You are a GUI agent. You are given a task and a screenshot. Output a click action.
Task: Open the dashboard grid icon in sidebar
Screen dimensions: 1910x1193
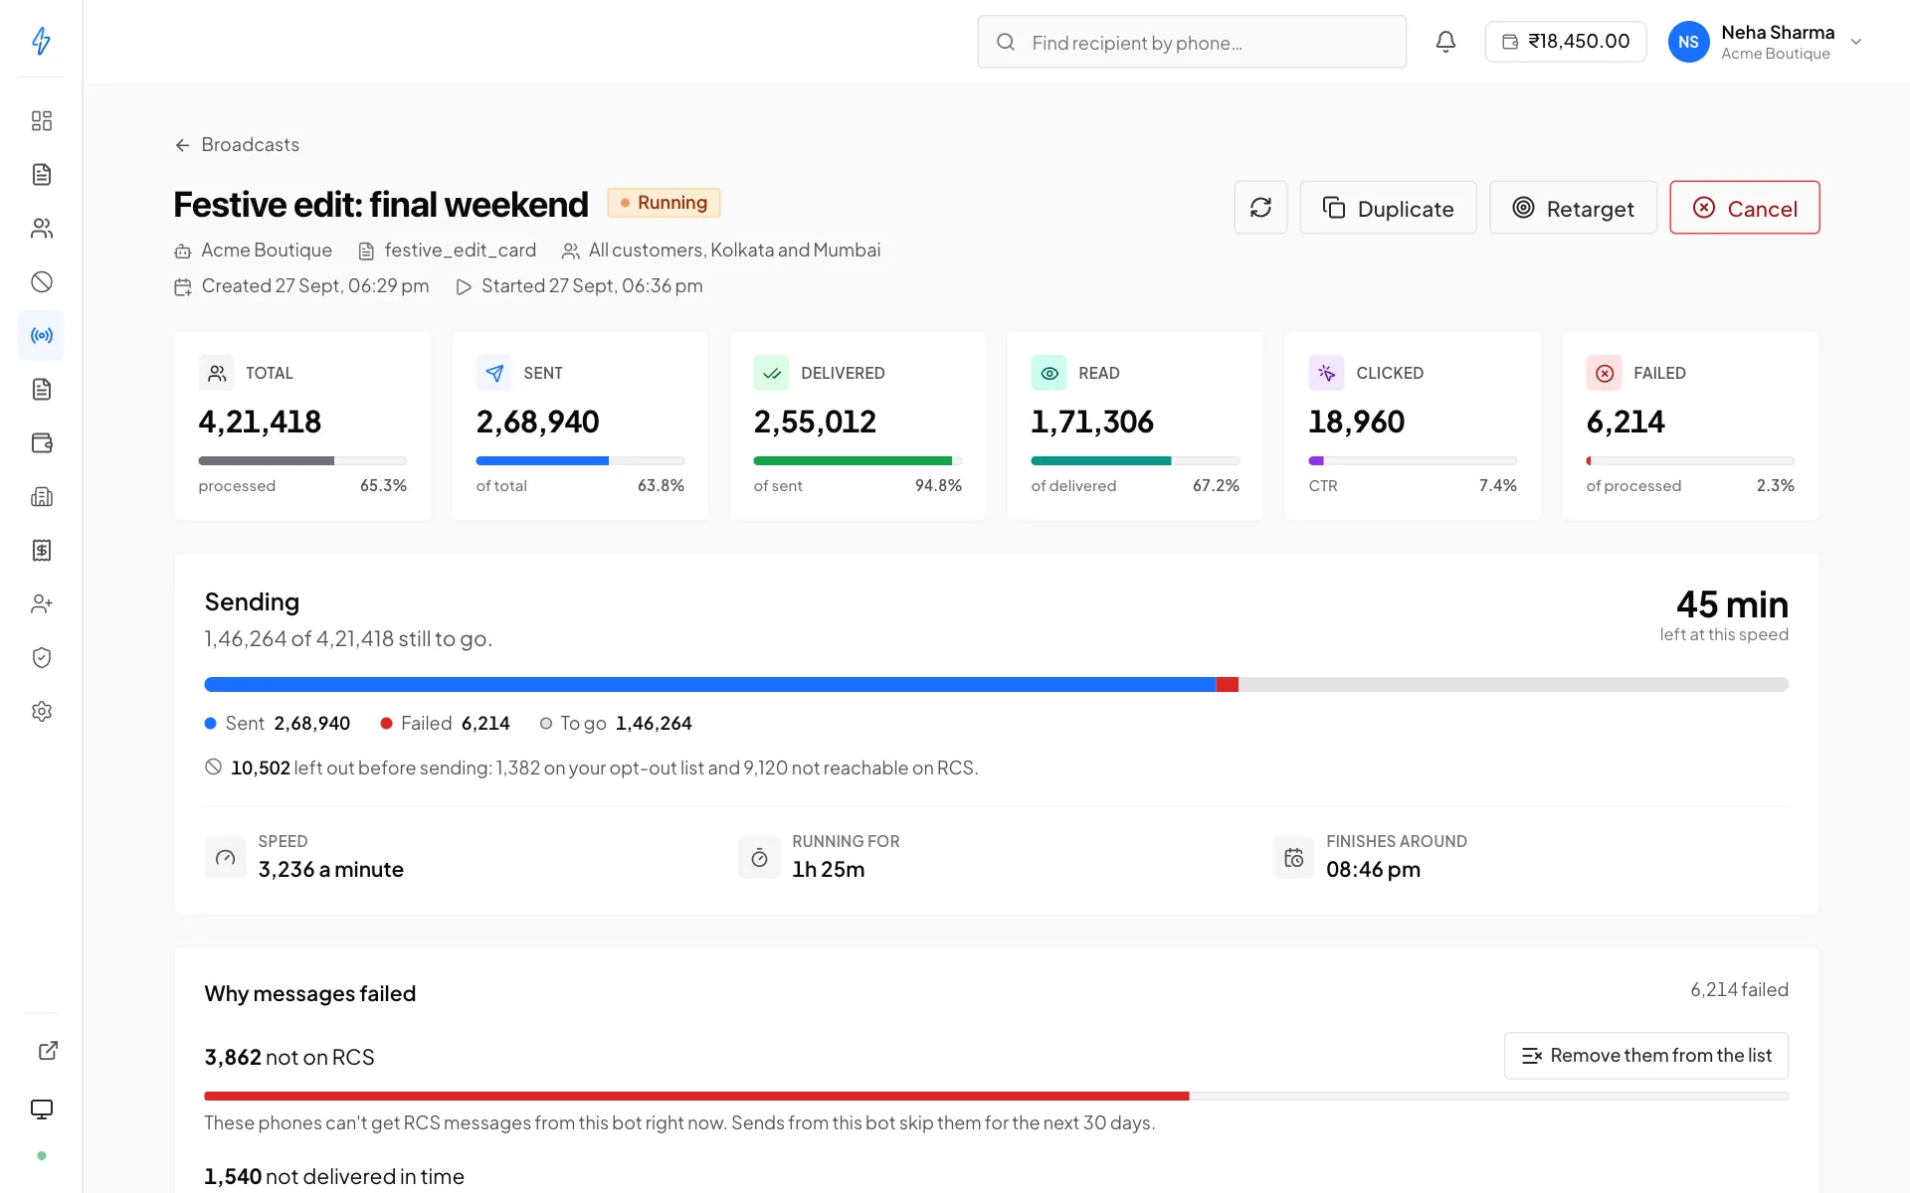tap(41, 121)
